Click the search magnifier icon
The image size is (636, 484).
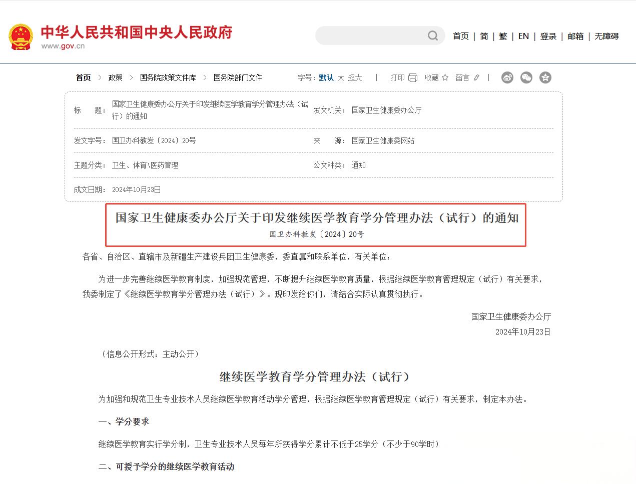pos(433,35)
